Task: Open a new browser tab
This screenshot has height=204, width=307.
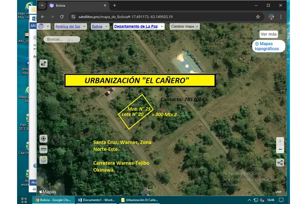Action: point(115,6)
